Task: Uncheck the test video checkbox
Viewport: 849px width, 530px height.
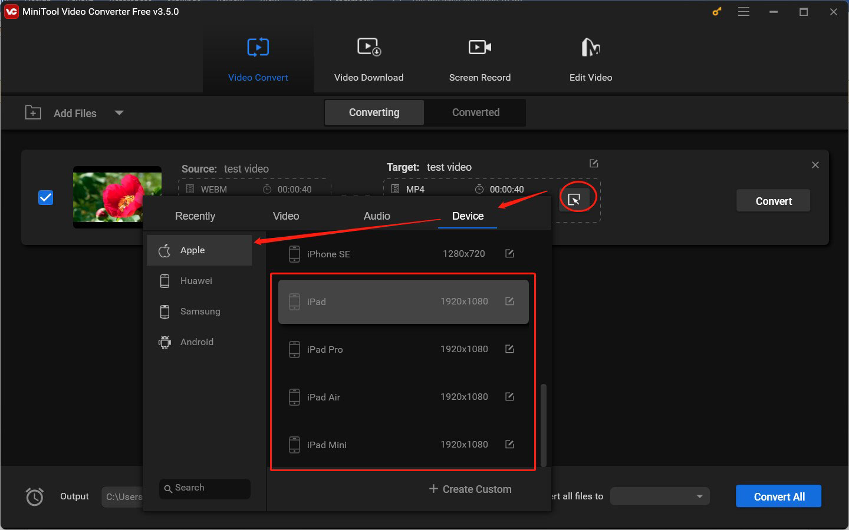Action: point(45,197)
